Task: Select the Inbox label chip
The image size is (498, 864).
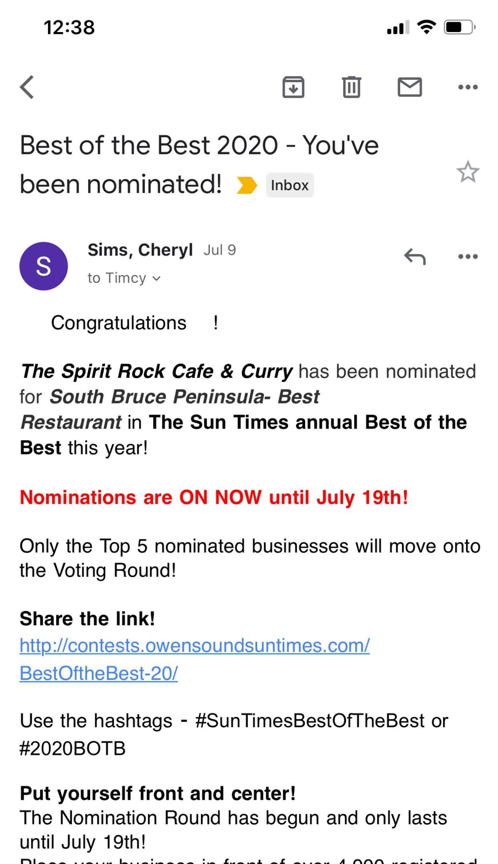Action: click(290, 185)
